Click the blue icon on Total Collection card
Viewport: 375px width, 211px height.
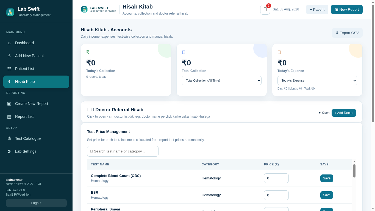coord(184,52)
